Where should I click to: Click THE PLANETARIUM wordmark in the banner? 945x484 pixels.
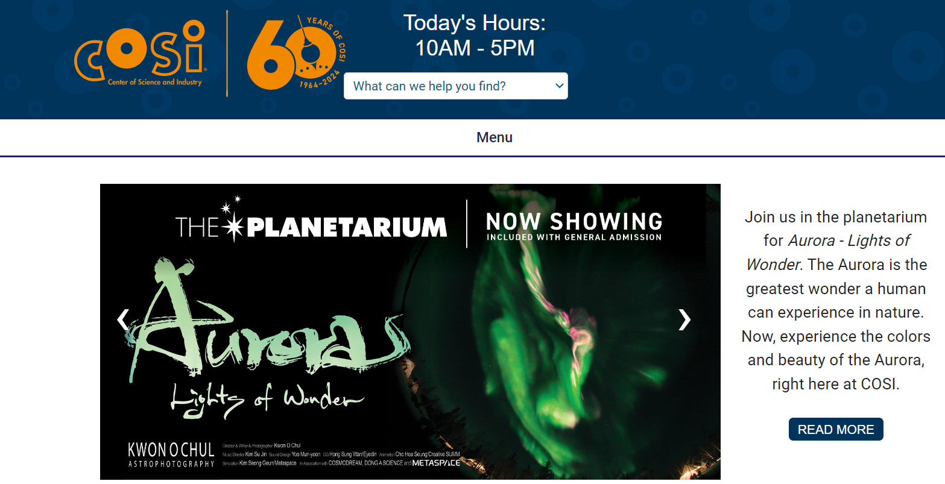(311, 226)
